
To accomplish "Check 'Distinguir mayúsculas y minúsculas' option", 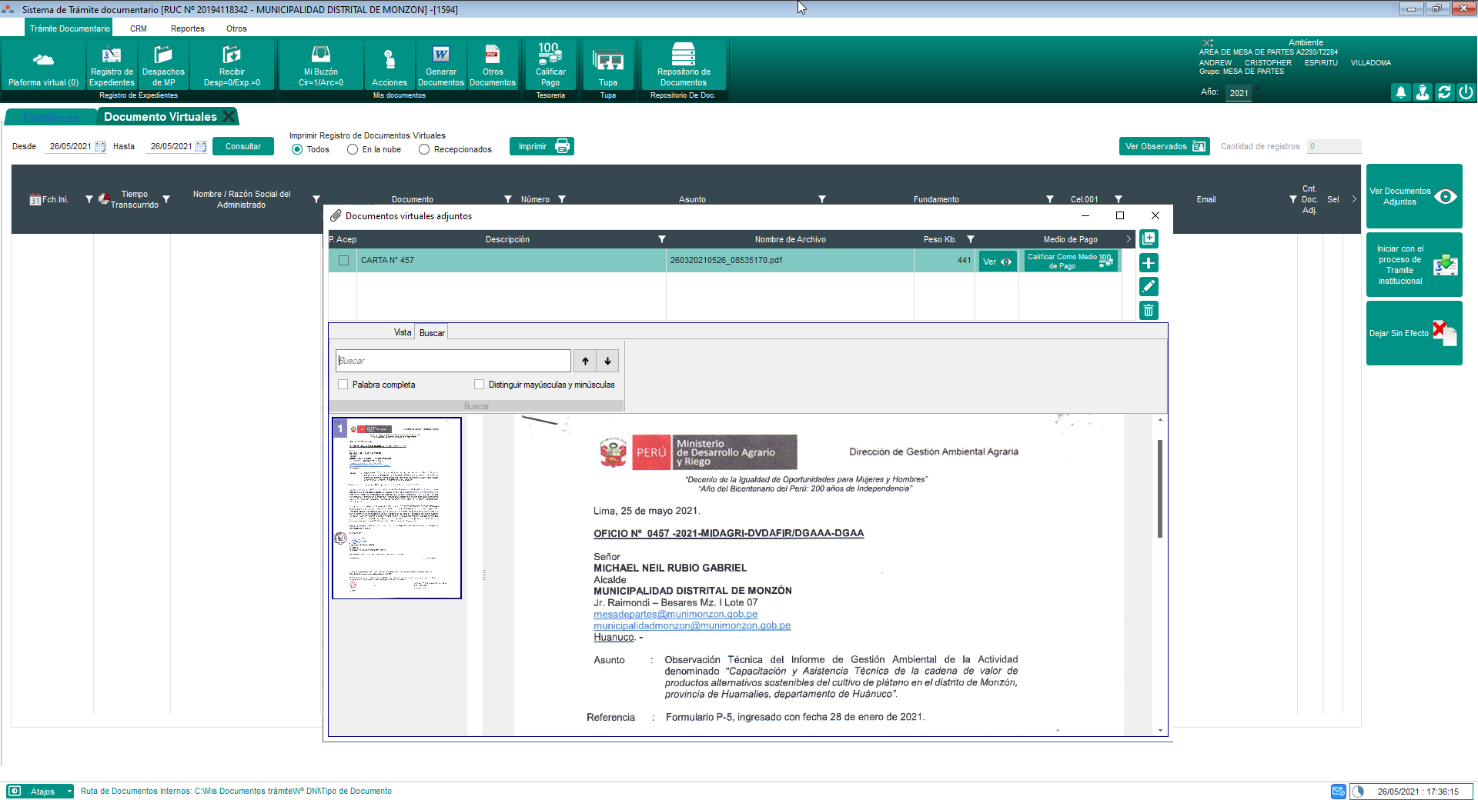I will [480, 385].
